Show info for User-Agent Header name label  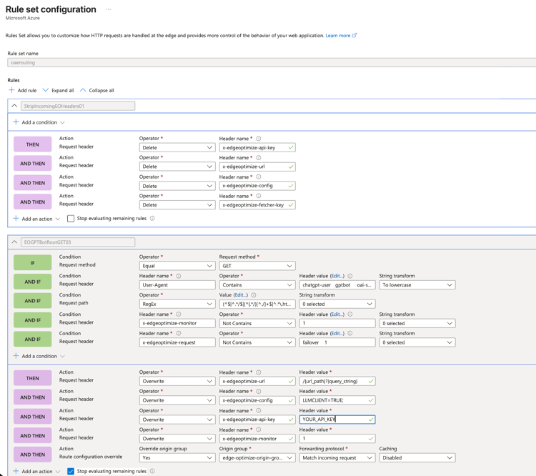[179, 276]
